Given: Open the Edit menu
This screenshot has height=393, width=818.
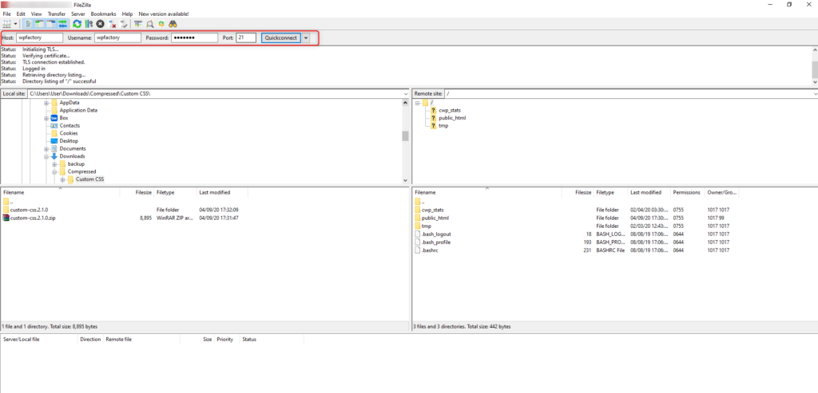Looking at the screenshot, I should click(21, 14).
